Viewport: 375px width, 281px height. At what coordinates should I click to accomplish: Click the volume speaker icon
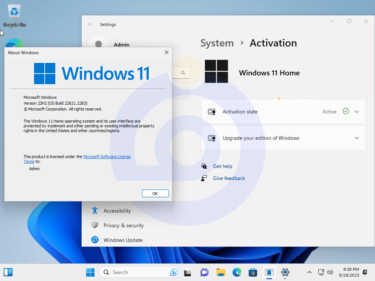330,272
